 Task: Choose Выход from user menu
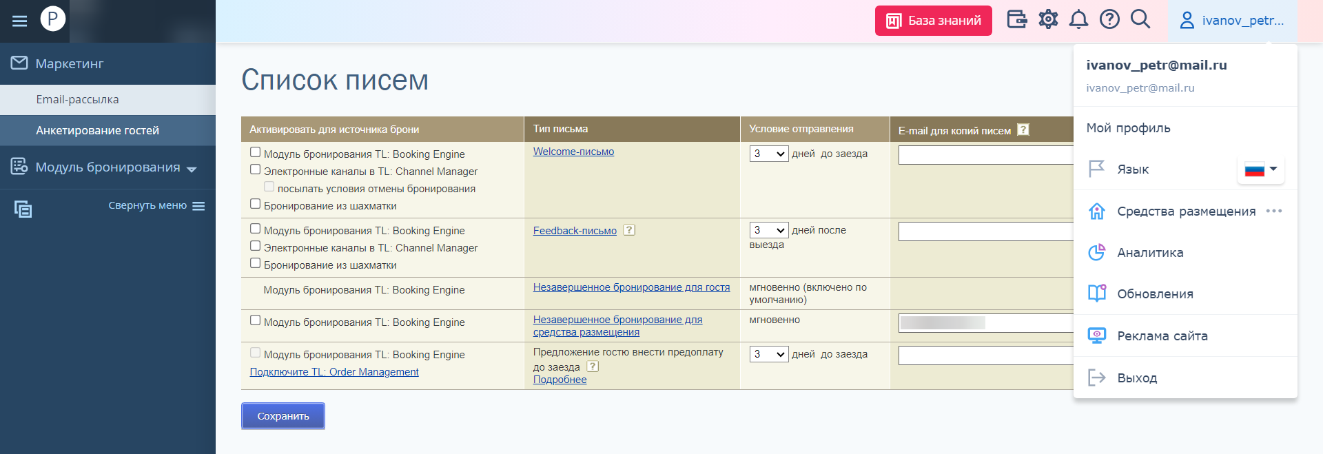1137,378
